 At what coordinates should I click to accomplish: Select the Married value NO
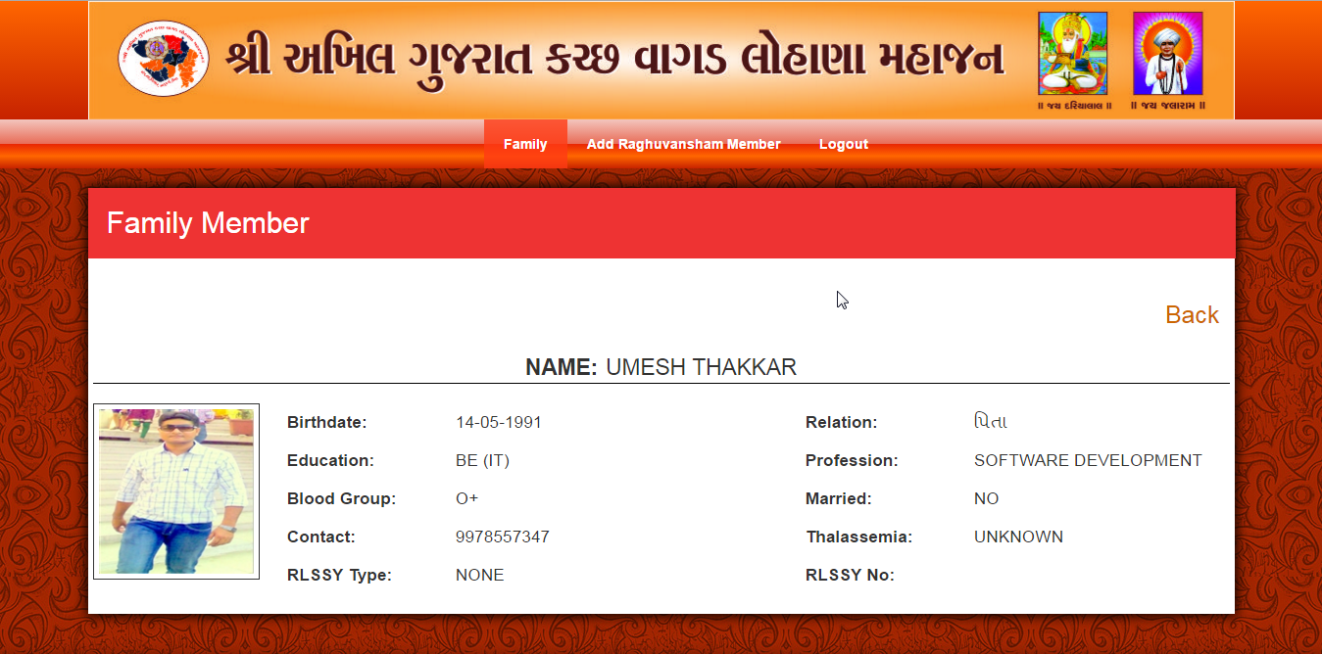point(987,499)
